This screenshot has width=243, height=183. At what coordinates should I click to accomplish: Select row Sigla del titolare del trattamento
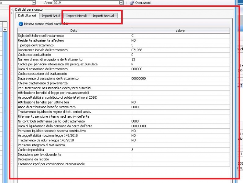click(124, 36)
